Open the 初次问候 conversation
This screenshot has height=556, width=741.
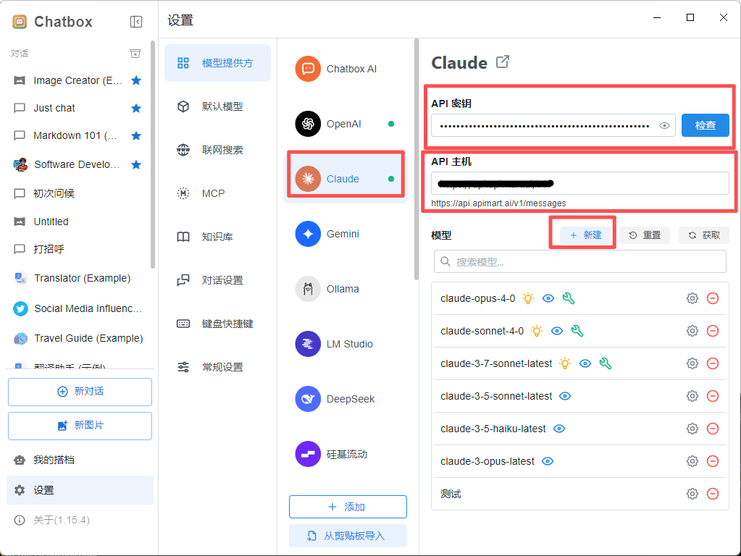78,193
